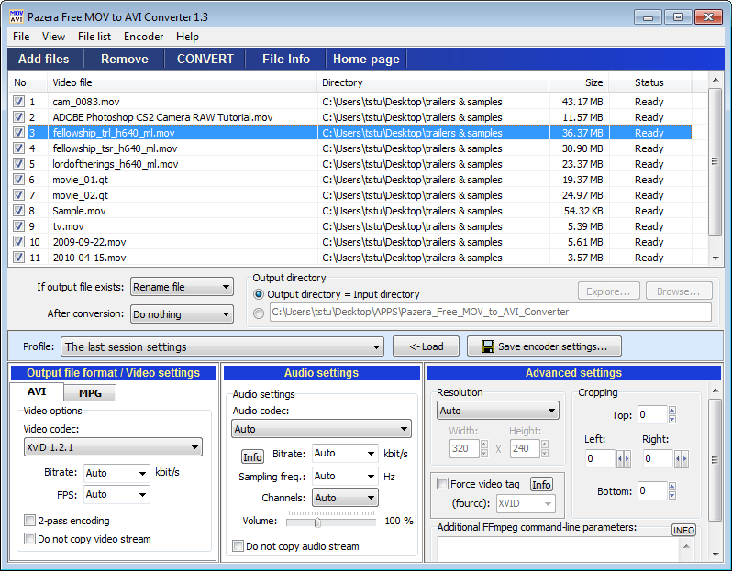
Task: Open the Home page toolbar link
Action: click(366, 59)
